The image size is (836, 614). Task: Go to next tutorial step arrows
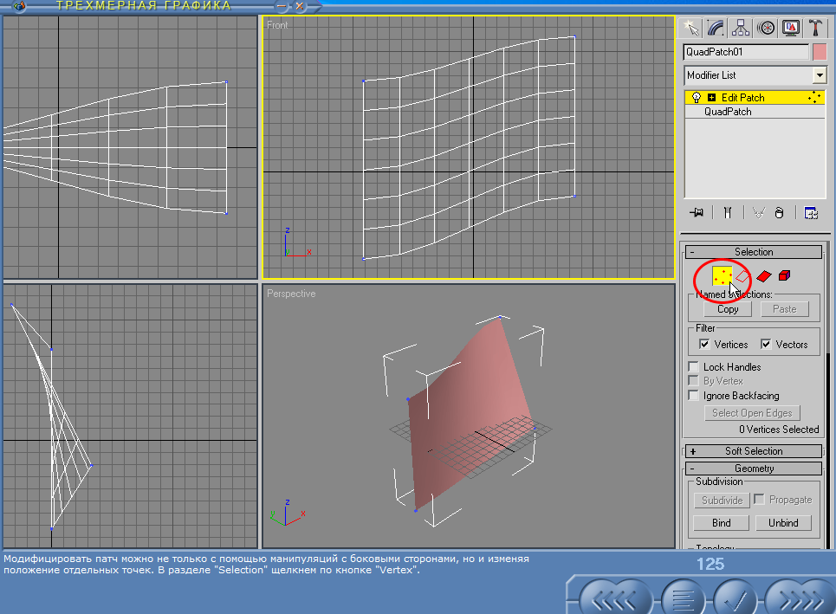point(800,600)
